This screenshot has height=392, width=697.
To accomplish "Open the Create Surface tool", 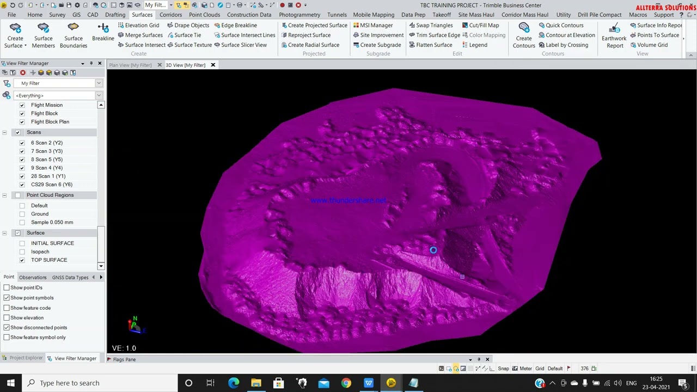I will click(15, 35).
